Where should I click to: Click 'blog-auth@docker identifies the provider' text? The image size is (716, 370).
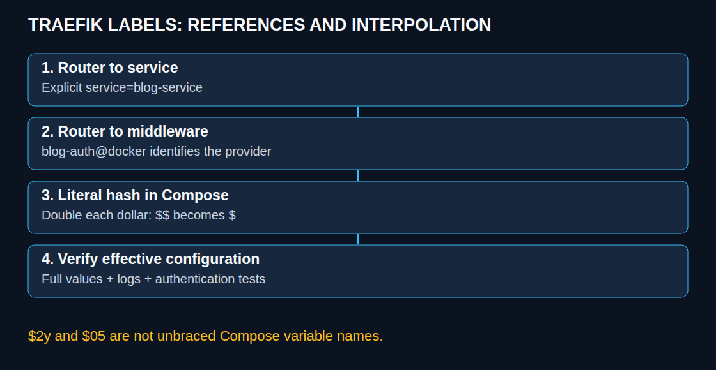[156, 151]
